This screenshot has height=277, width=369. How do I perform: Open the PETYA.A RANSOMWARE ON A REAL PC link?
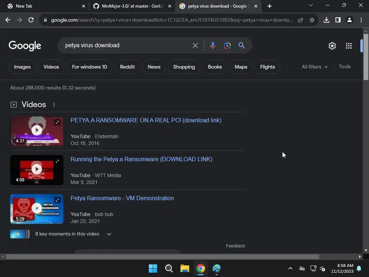click(146, 120)
